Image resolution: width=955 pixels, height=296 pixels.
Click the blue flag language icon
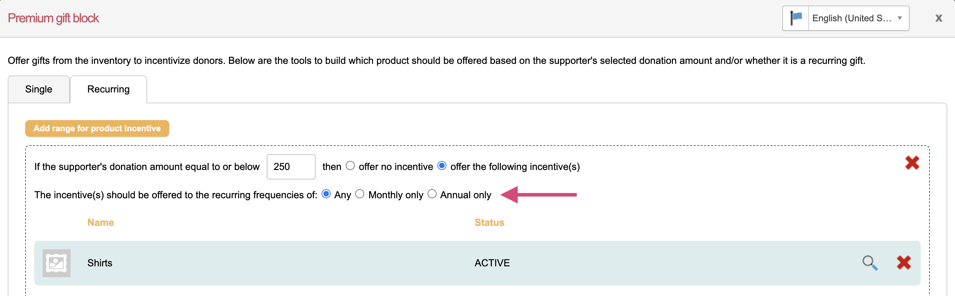pyautogui.click(x=796, y=18)
